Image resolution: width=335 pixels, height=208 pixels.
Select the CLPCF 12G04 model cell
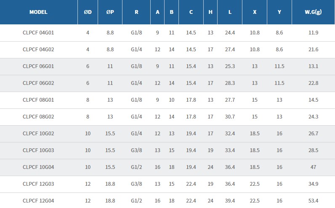[38, 201]
